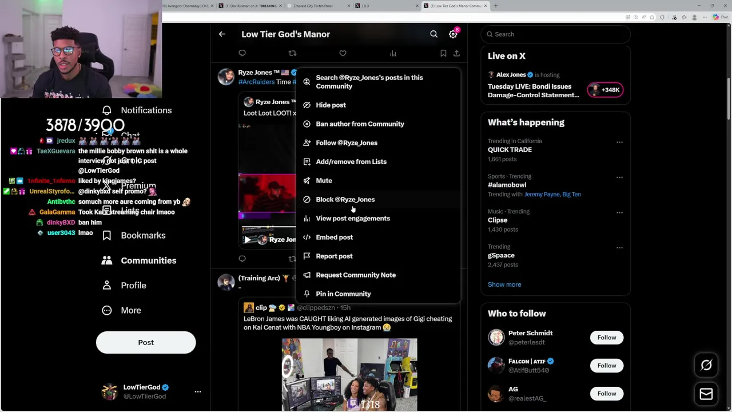This screenshot has width=732, height=412.
Task: Choose Embed post option
Action: point(378,237)
